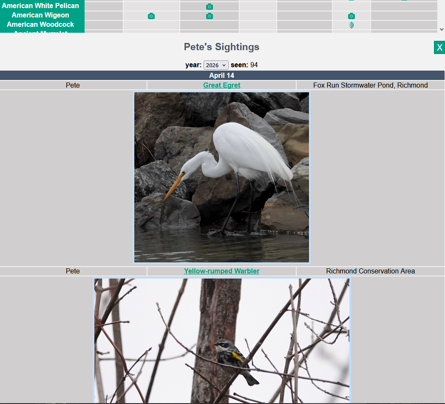
Task: Click the partially visible camera icon in the top row
Action: pyautogui.click(x=351, y=1)
